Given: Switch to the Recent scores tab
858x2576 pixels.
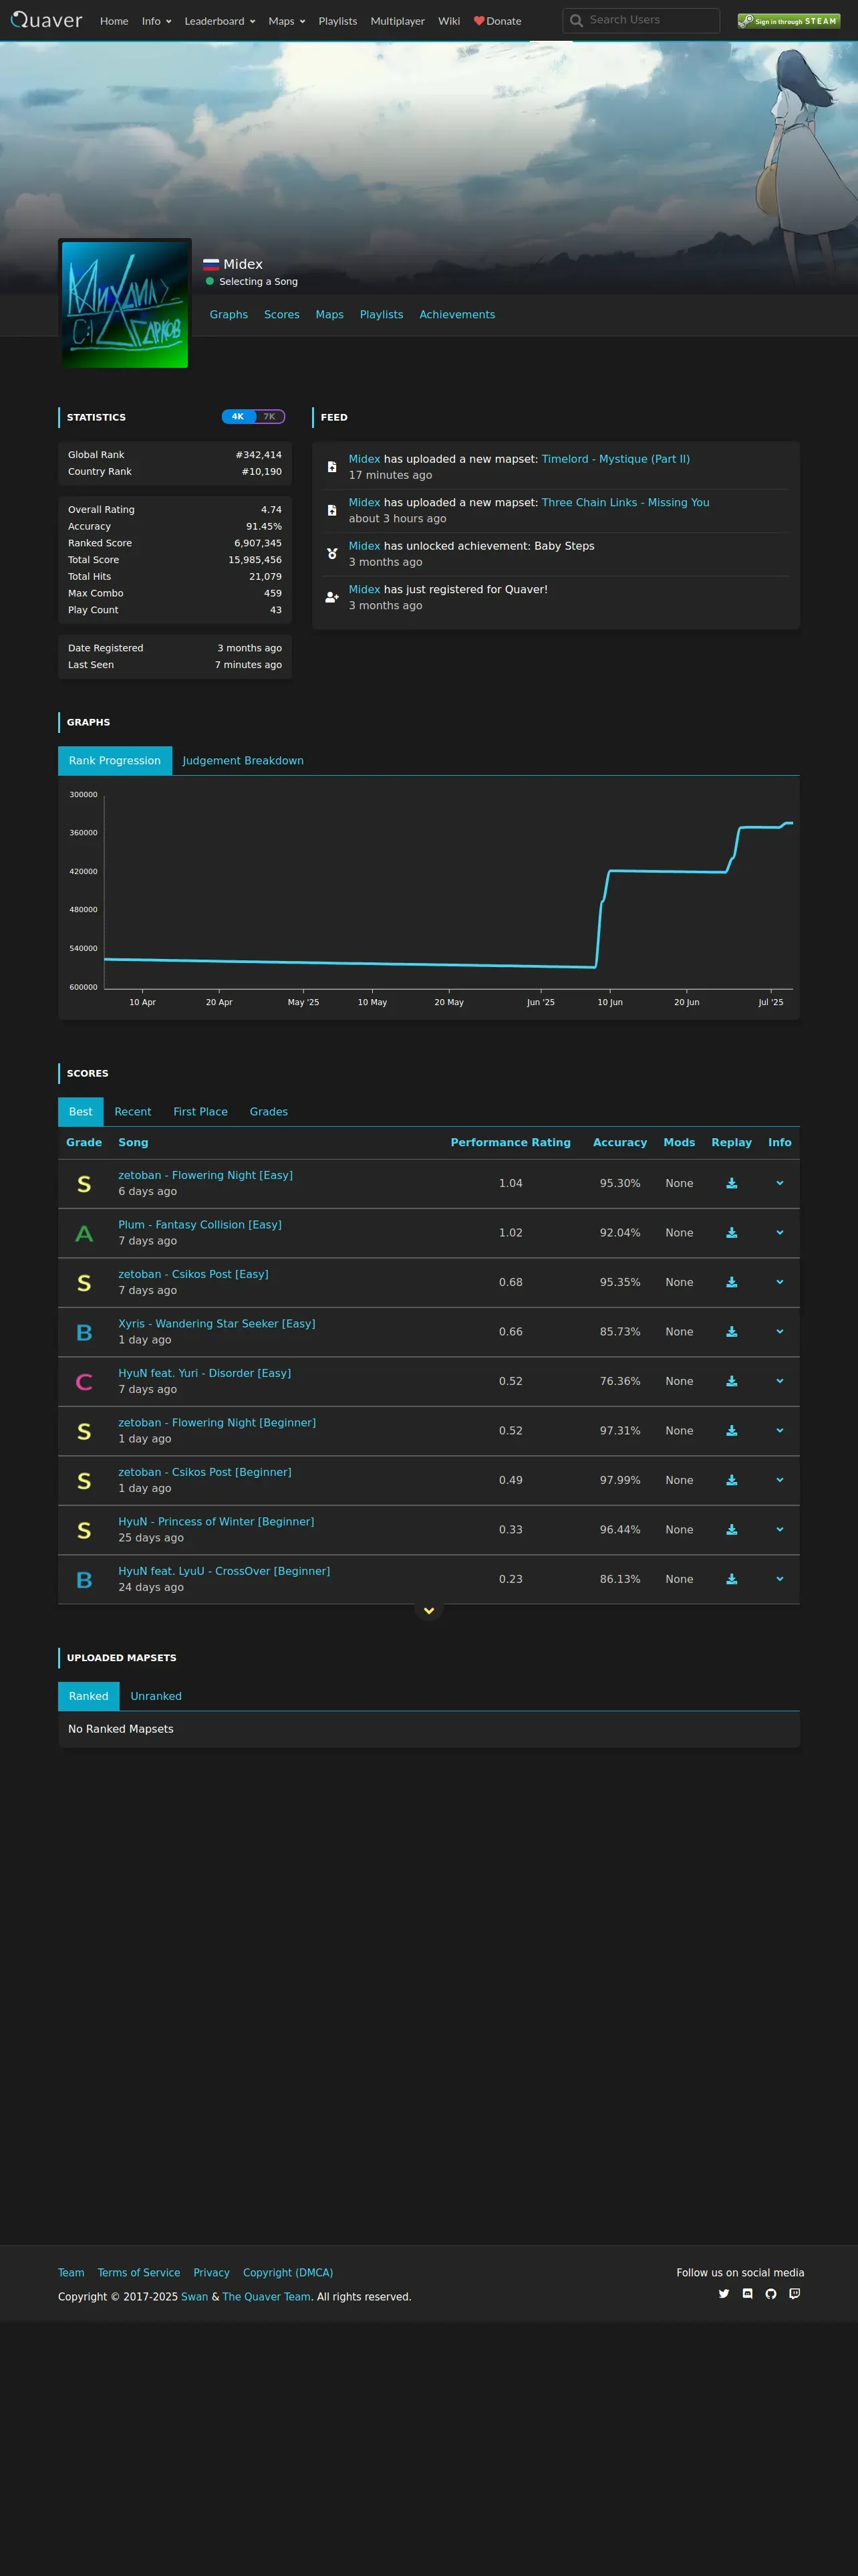Looking at the screenshot, I should point(133,1112).
